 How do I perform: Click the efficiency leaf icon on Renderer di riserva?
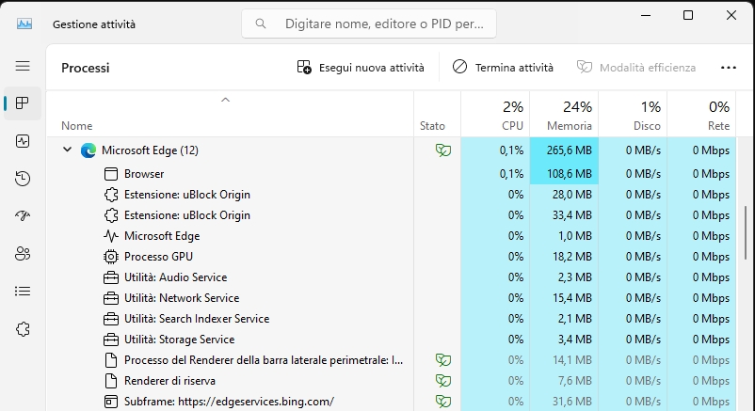443,381
